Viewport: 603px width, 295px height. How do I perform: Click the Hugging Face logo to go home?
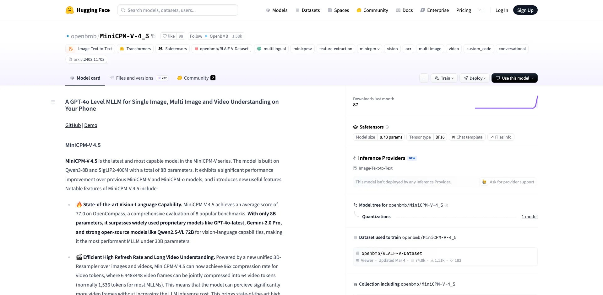(x=88, y=10)
